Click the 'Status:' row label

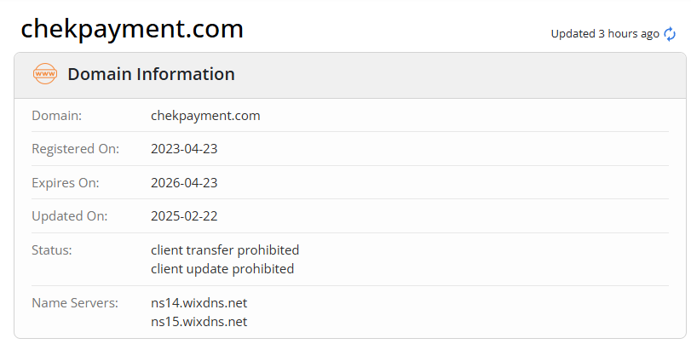[51, 249]
